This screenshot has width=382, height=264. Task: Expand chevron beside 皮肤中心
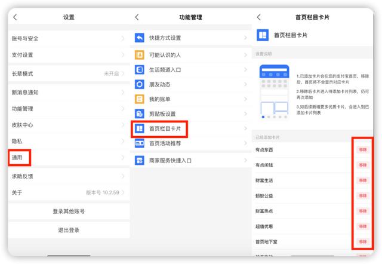[123, 125]
